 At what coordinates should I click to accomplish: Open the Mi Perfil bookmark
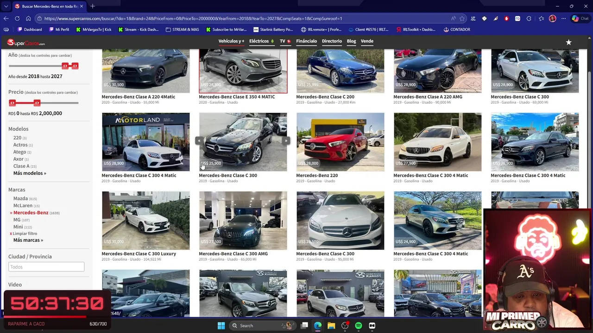pos(58,30)
